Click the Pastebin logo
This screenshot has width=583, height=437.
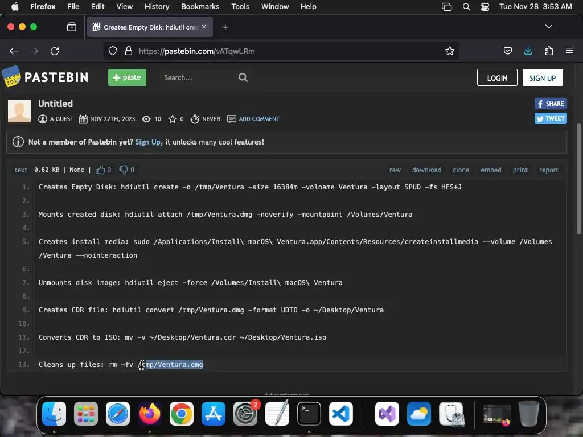point(46,77)
